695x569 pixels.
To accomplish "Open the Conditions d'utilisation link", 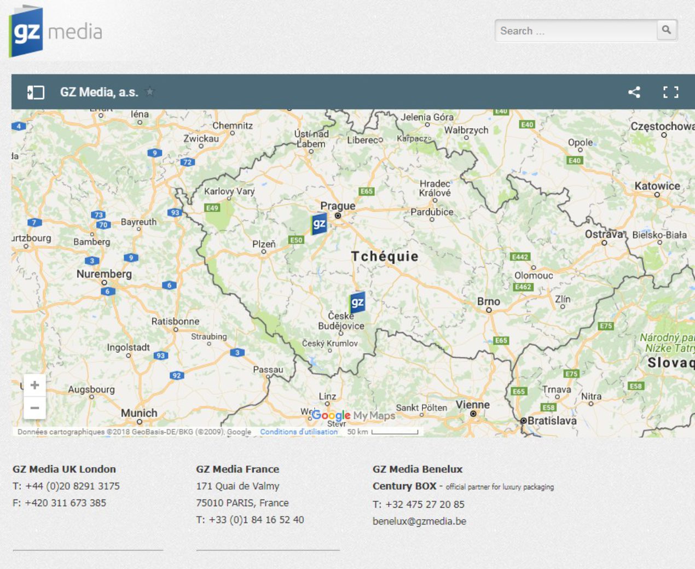I will point(299,432).
